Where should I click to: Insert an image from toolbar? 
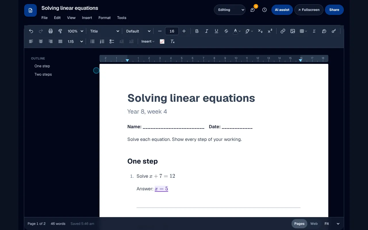click(x=293, y=31)
